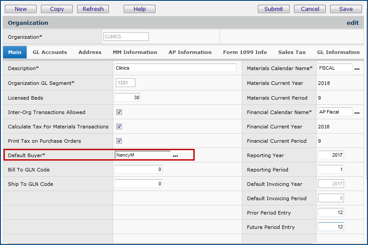Image resolution: width=368 pixels, height=245 pixels.
Task: Open lookup for Materials Calendar Name
Action: [357, 69]
